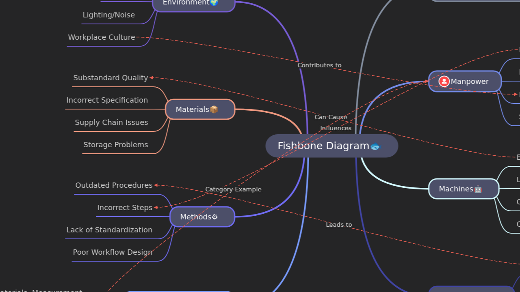
Task: Click the 'Leads to' relationship label
Action: click(x=339, y=225)
